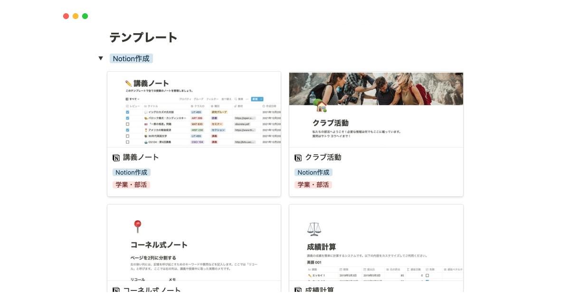Click the グループ option in 講義ノート preview

point(199,99)
